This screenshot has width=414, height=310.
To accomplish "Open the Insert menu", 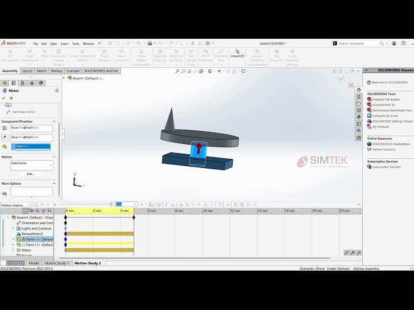I will point(65,44).
